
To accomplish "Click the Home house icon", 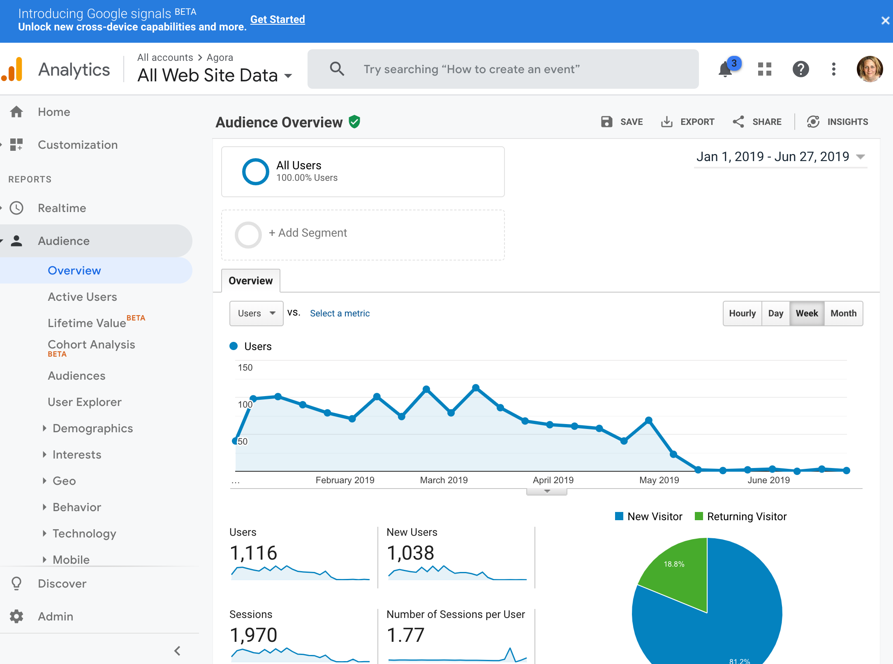I will pos(16,112).
